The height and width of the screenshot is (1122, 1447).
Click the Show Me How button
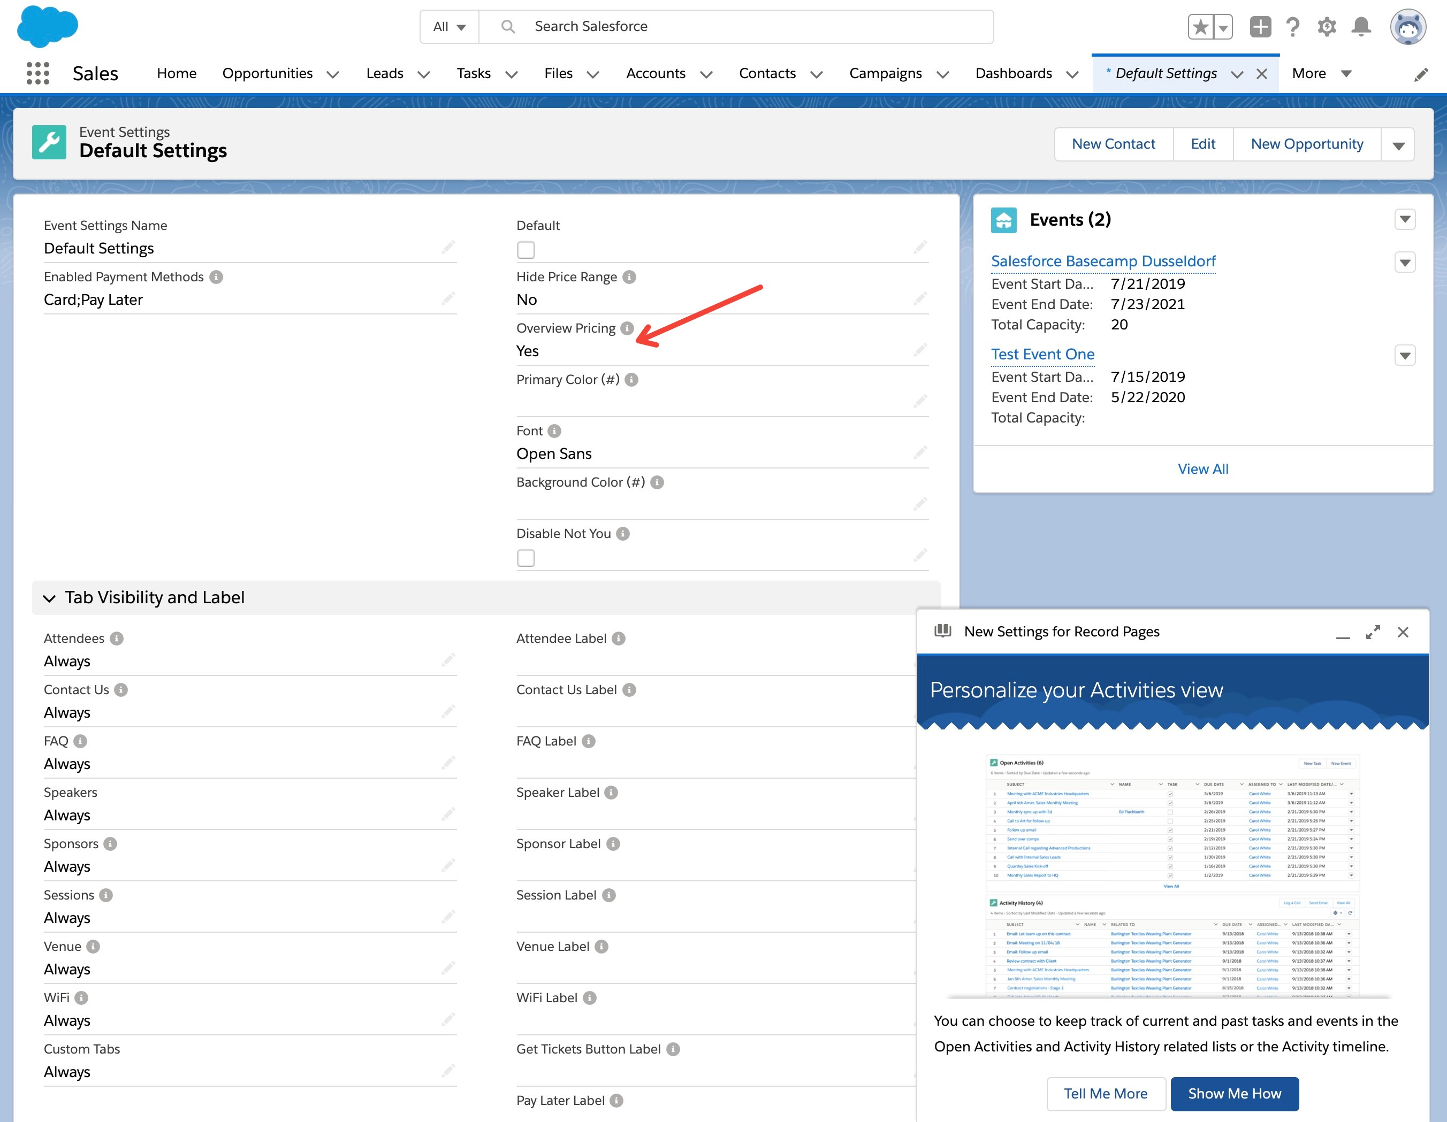coord(1235,1094)
